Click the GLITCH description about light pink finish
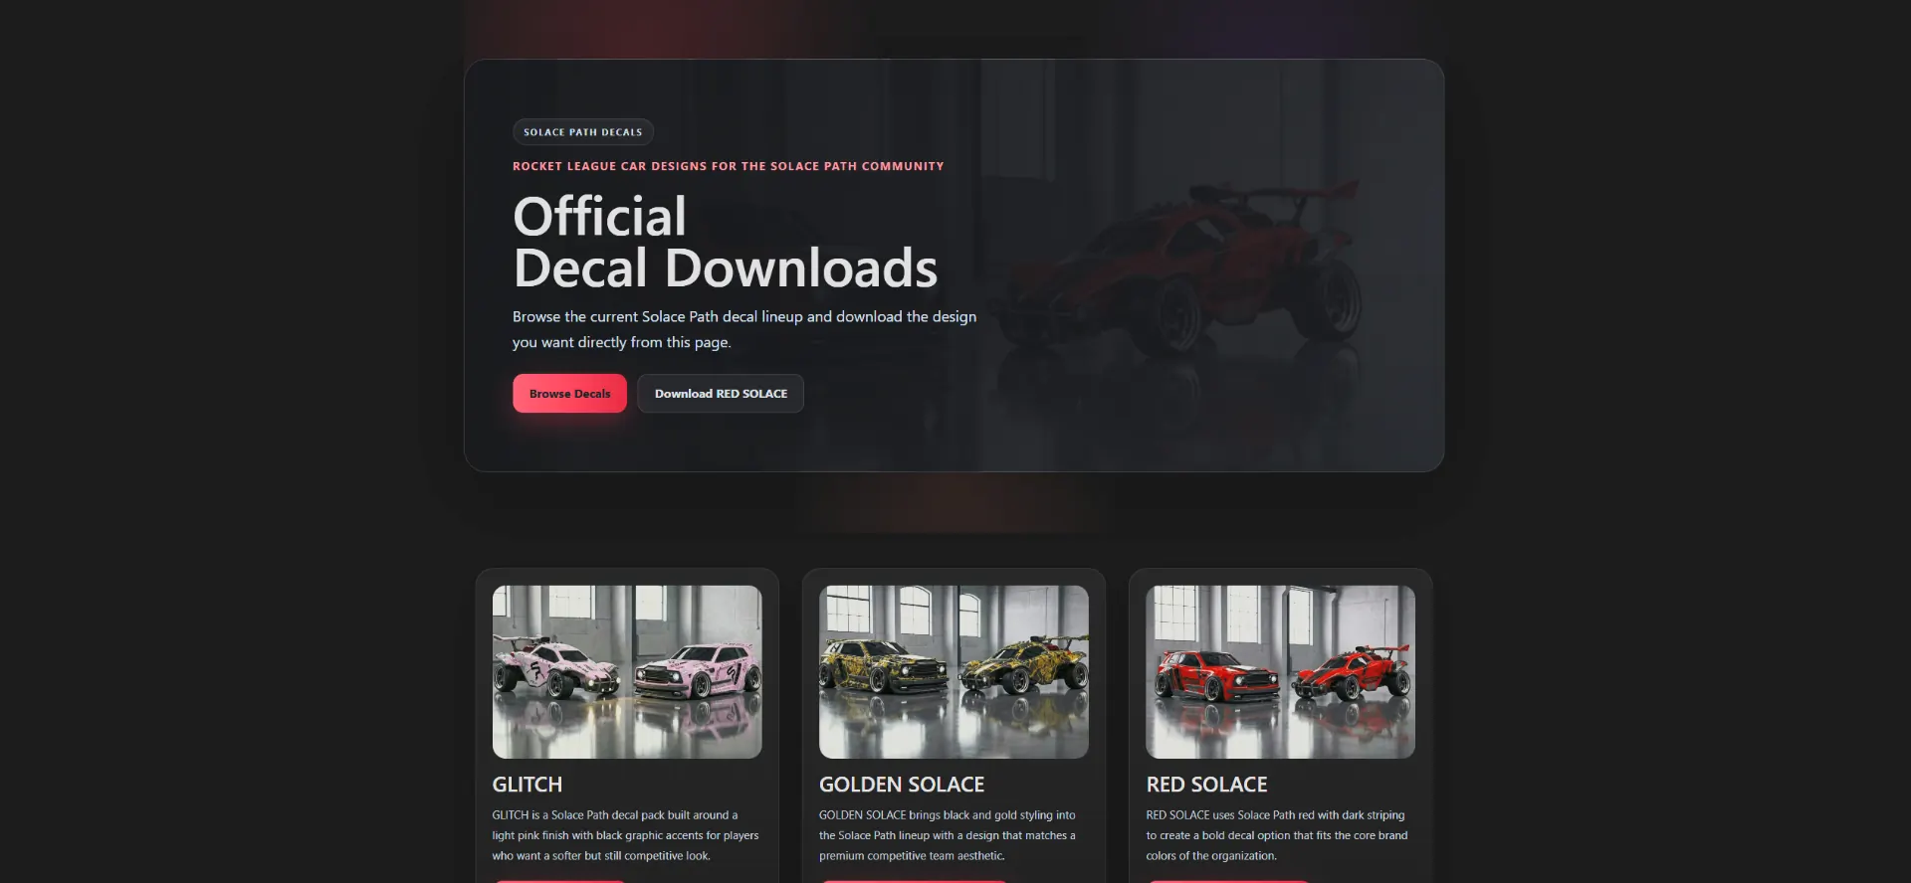 coord(625,835)
